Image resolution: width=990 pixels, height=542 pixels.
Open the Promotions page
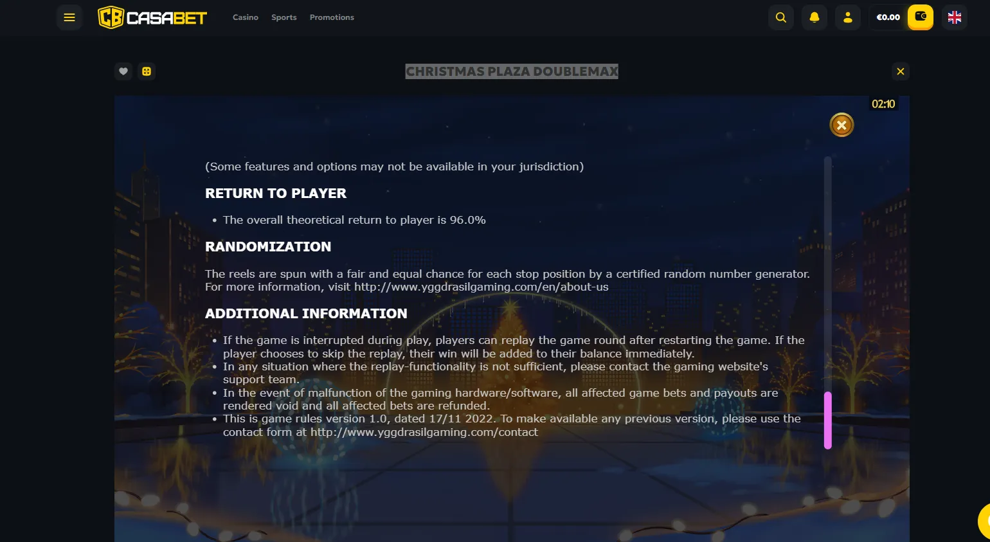tap(332, 17)
